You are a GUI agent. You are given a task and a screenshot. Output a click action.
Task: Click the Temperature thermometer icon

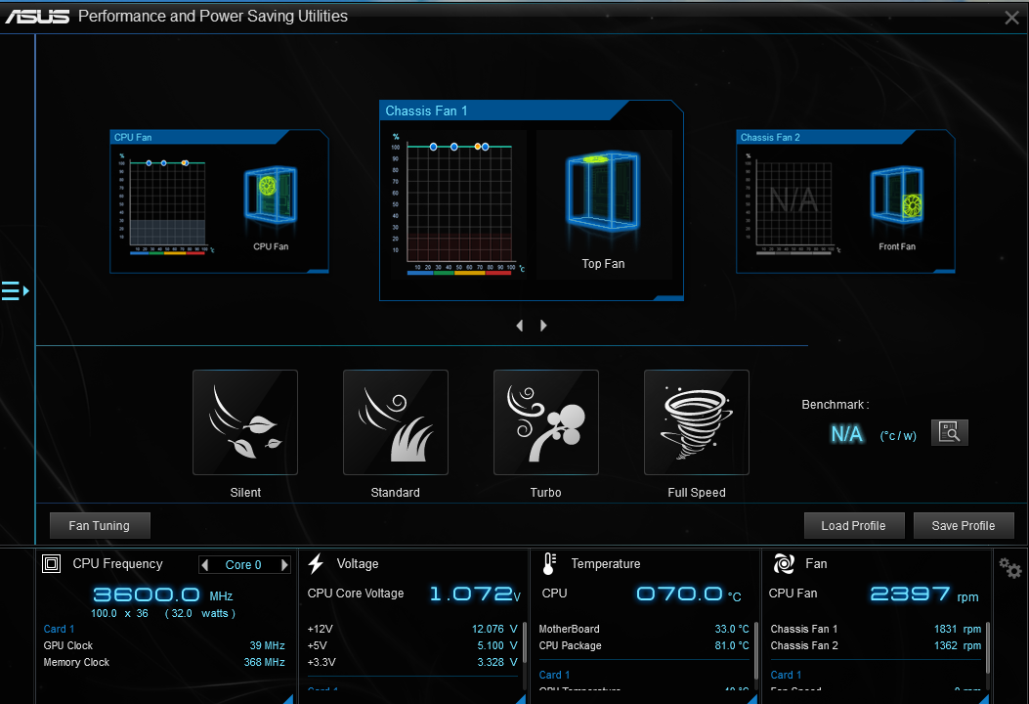[549, 563]
